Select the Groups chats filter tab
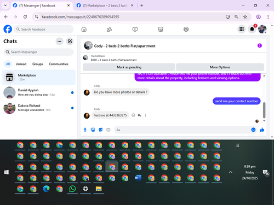The height and width of the screenshot is (205, 274). (x=38, y=64)
